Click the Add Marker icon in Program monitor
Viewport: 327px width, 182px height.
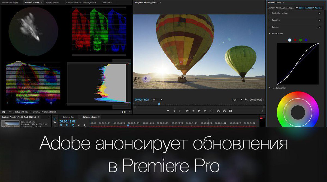click(168, 111)
